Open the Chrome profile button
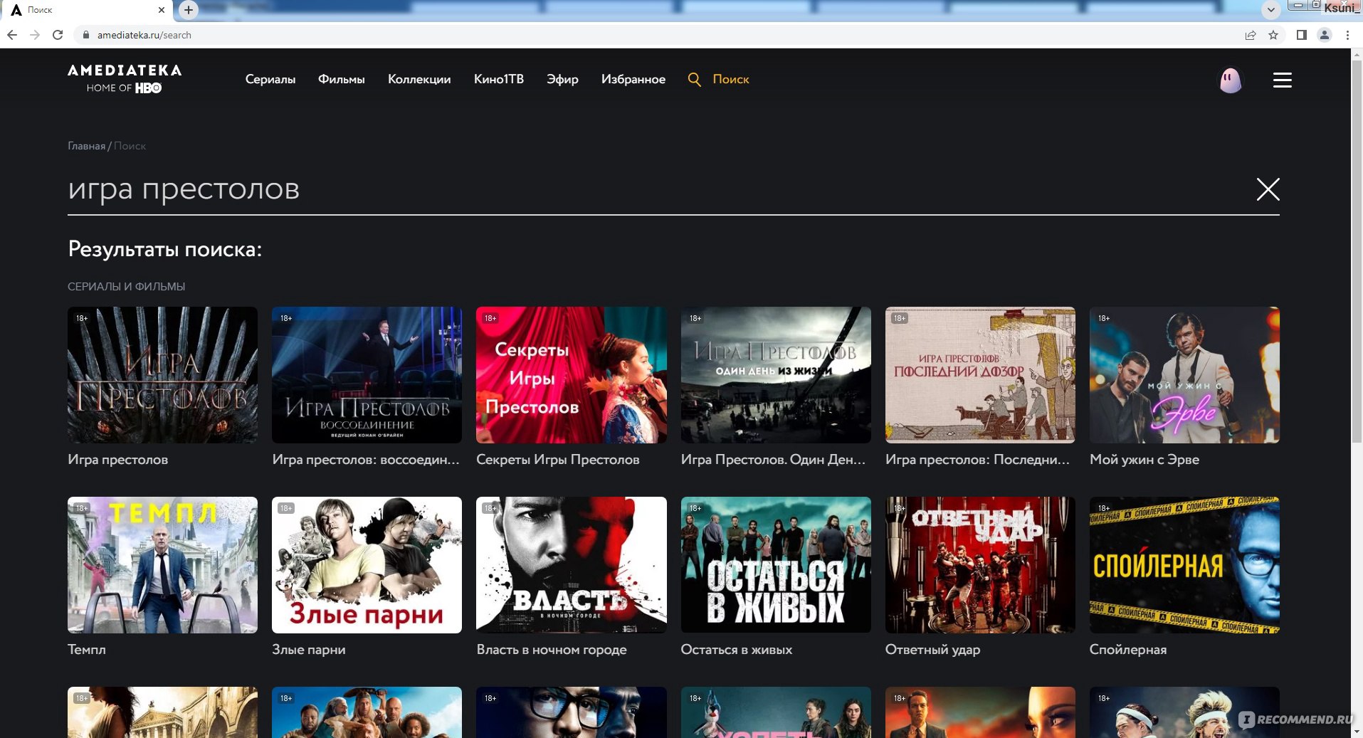1363x738 pixels. 1325,35
